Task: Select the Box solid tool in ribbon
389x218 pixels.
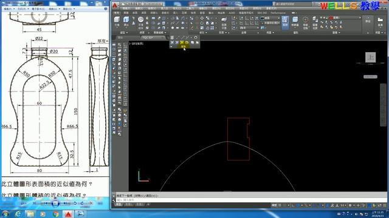Action: coord(117,21)
